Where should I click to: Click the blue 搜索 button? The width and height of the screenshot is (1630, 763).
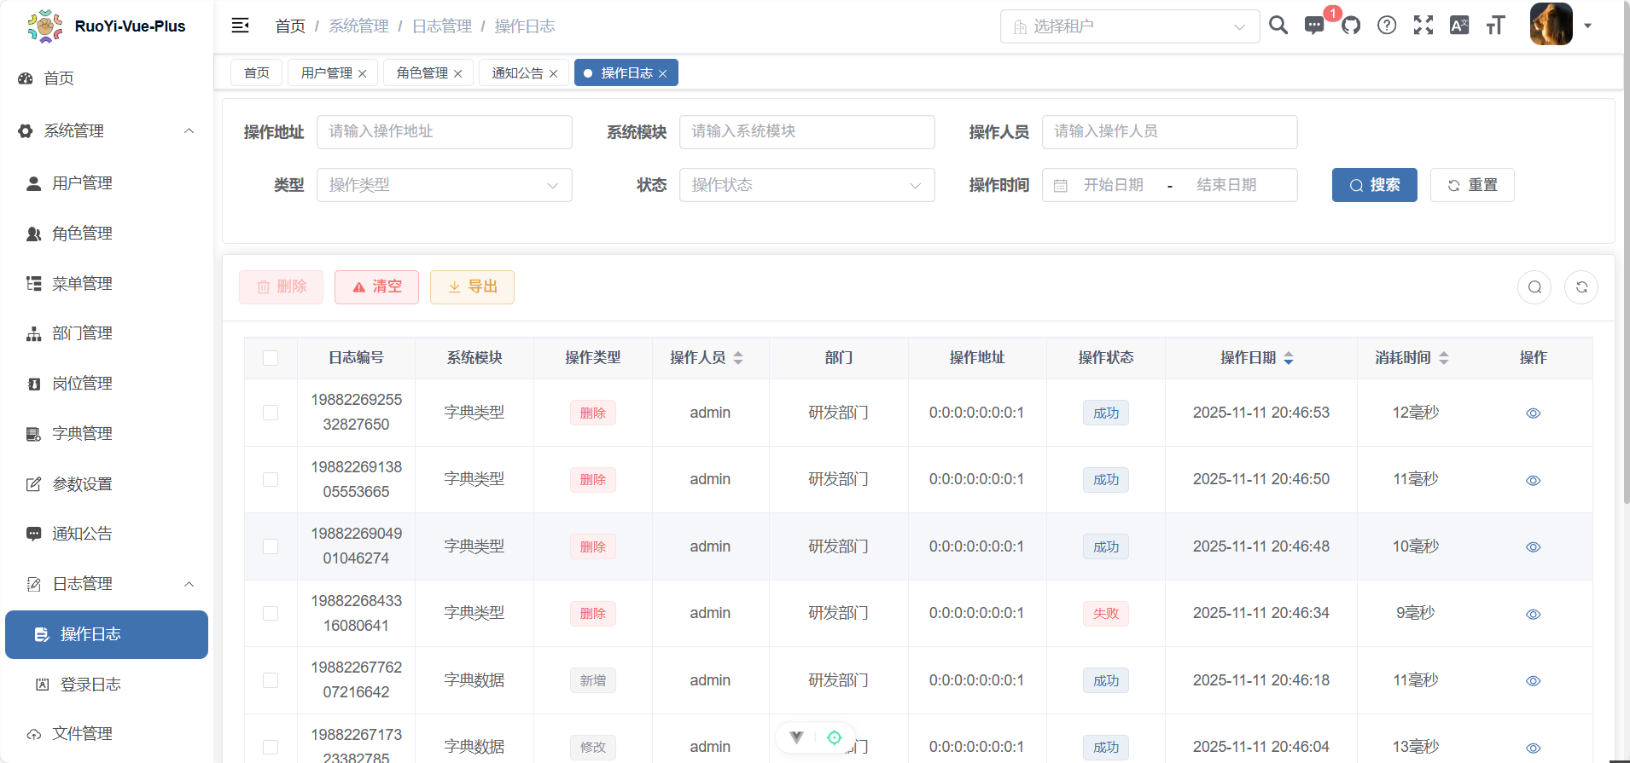(1374, 185)
